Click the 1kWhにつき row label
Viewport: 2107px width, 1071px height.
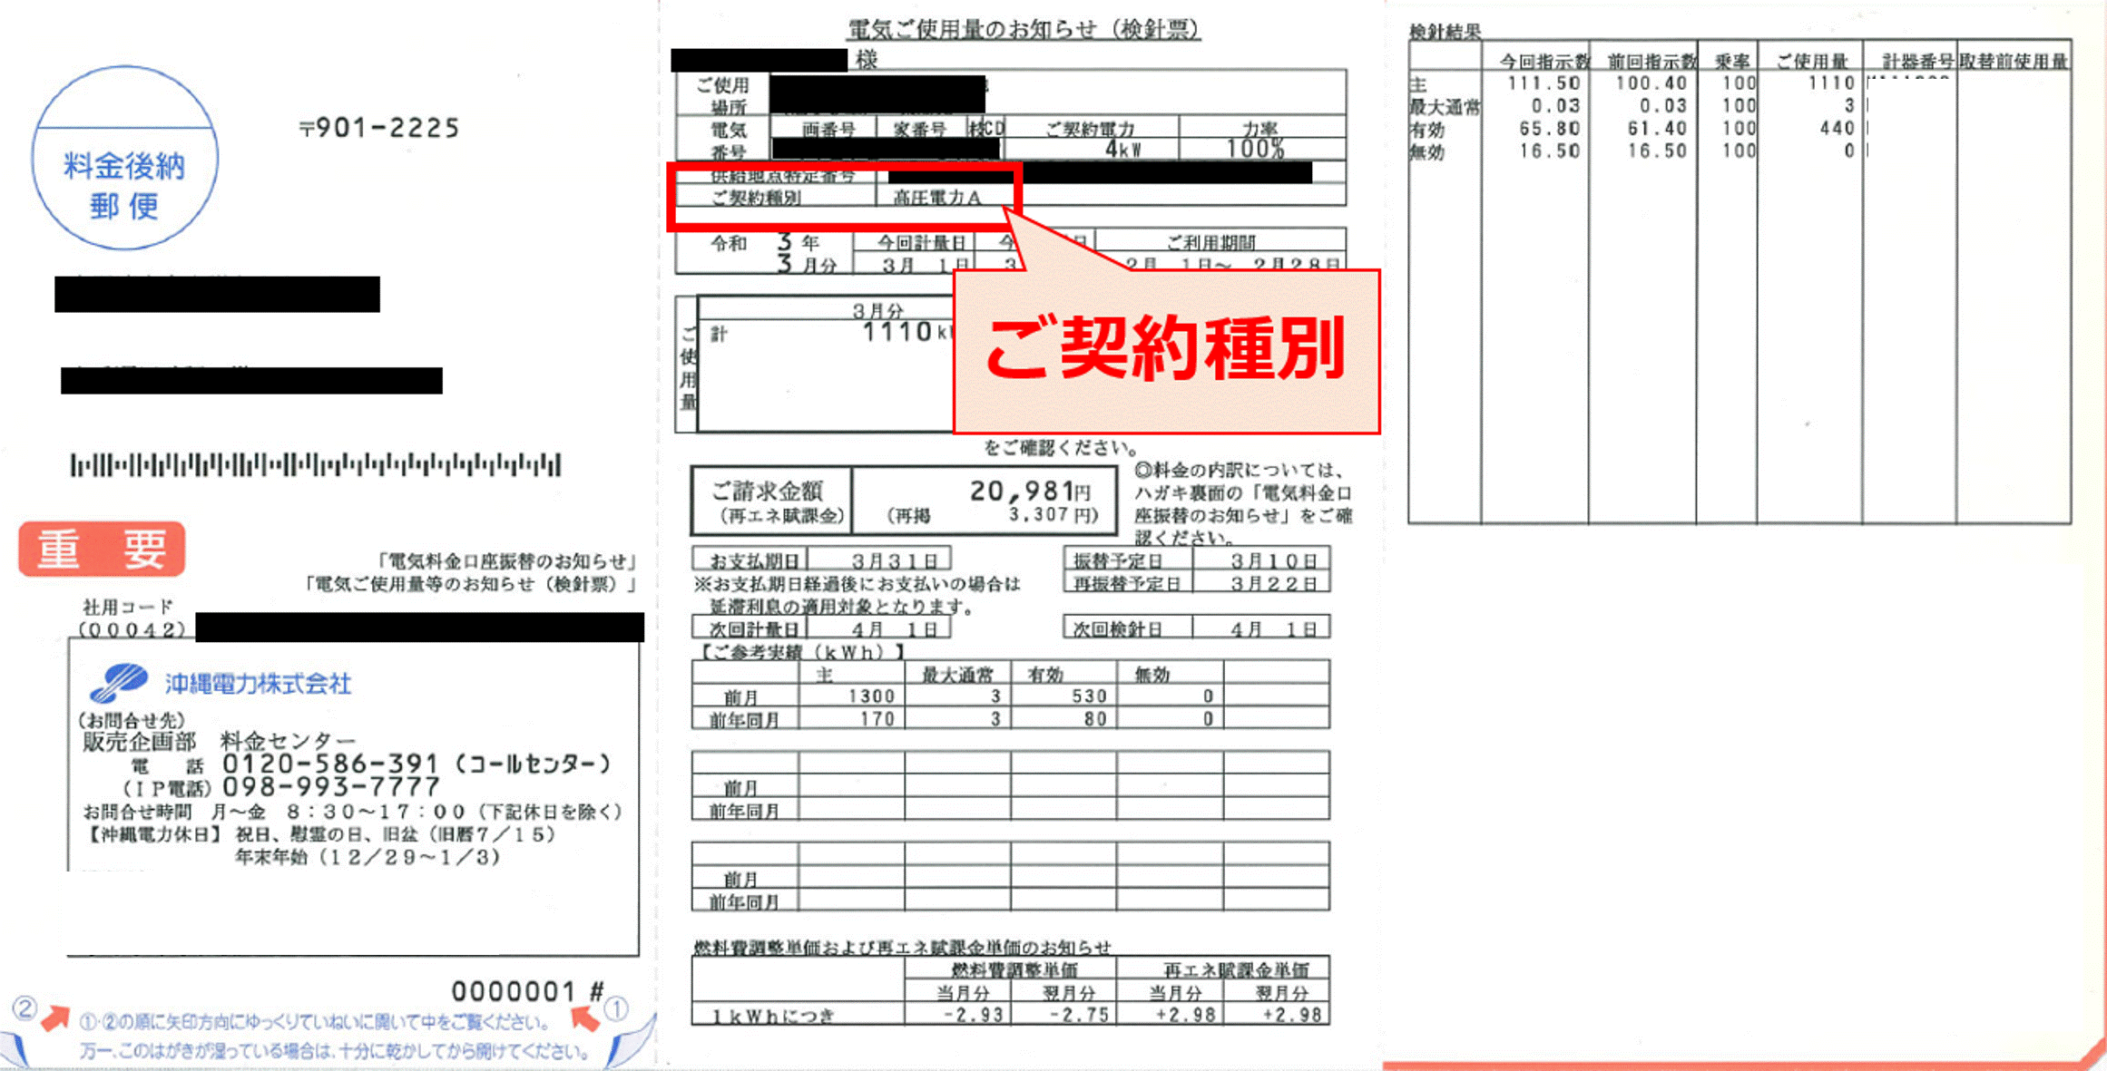pyautogui.click(x=772, y=1016)
